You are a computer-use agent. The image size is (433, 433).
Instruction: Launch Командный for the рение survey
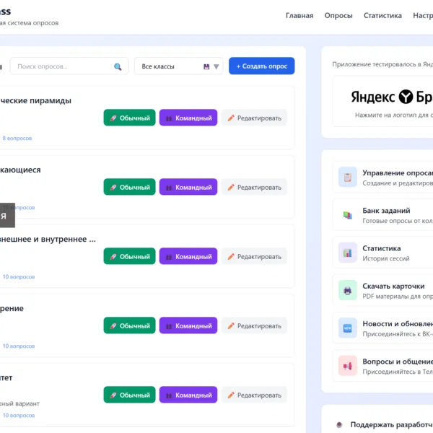(x=188, y=325)
